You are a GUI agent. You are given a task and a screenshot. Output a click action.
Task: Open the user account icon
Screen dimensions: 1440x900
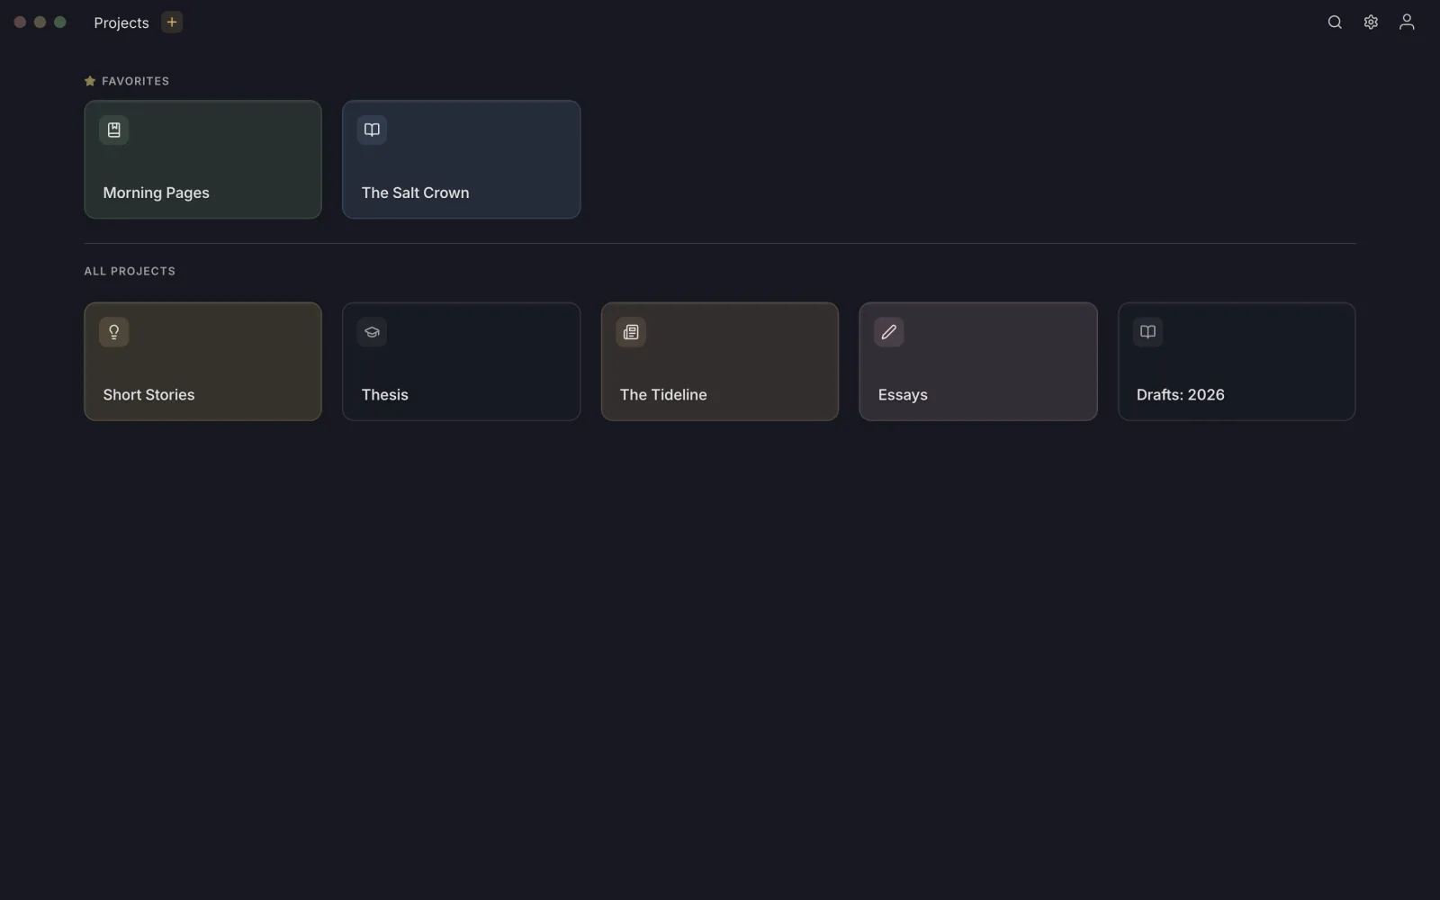click(1407, 22)
